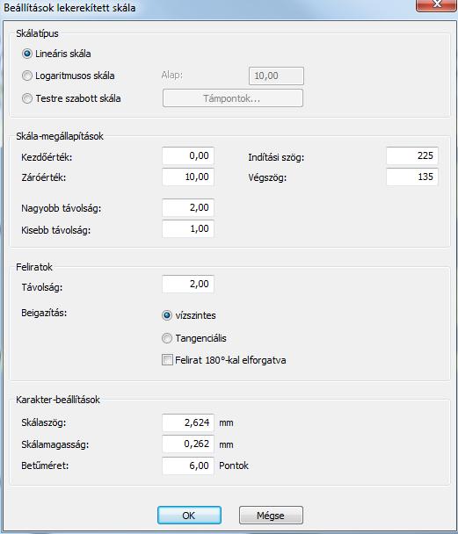Screen dimensions: 458x534
Task: Click the Indítási szög field
Action: point(412,156)
